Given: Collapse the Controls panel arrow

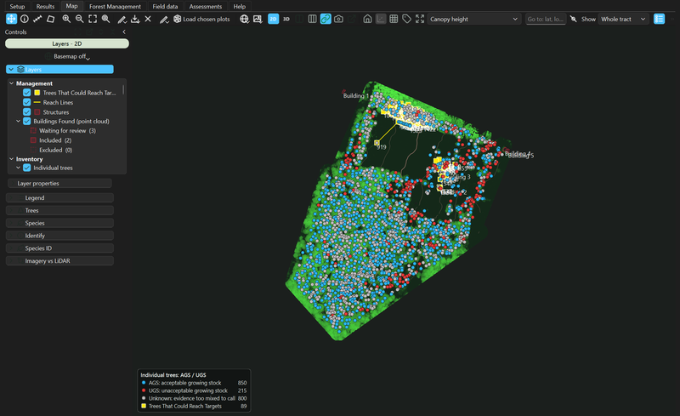Looking at the screenshot, I should 124,31.
